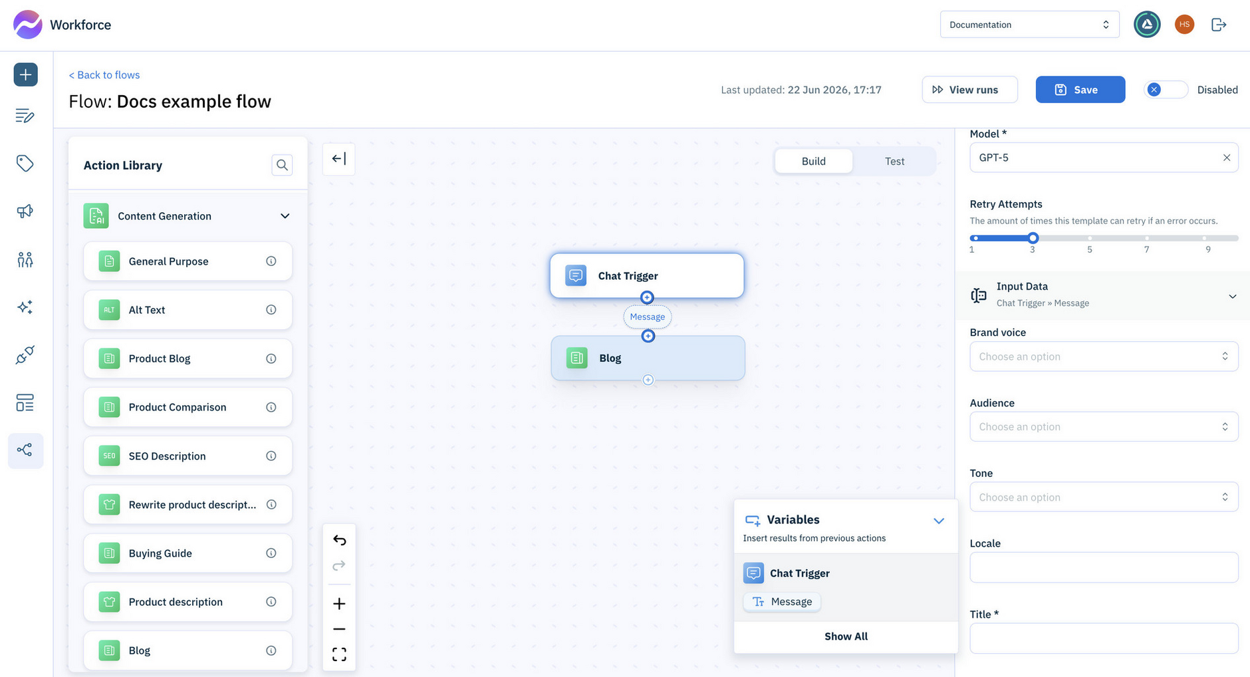Set Retry Attempts slider to 5
Viewport: 1250px width, 677px height.
click(x=1090, y=238)
